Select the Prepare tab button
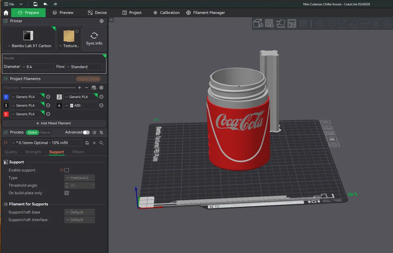393x253 pixels. (x=28, y=13)
